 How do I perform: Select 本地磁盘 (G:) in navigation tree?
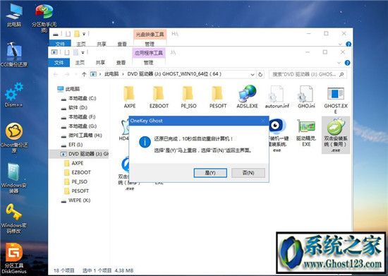coord(79,126)
